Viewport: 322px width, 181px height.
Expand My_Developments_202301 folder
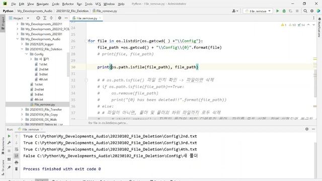(18, 34)
